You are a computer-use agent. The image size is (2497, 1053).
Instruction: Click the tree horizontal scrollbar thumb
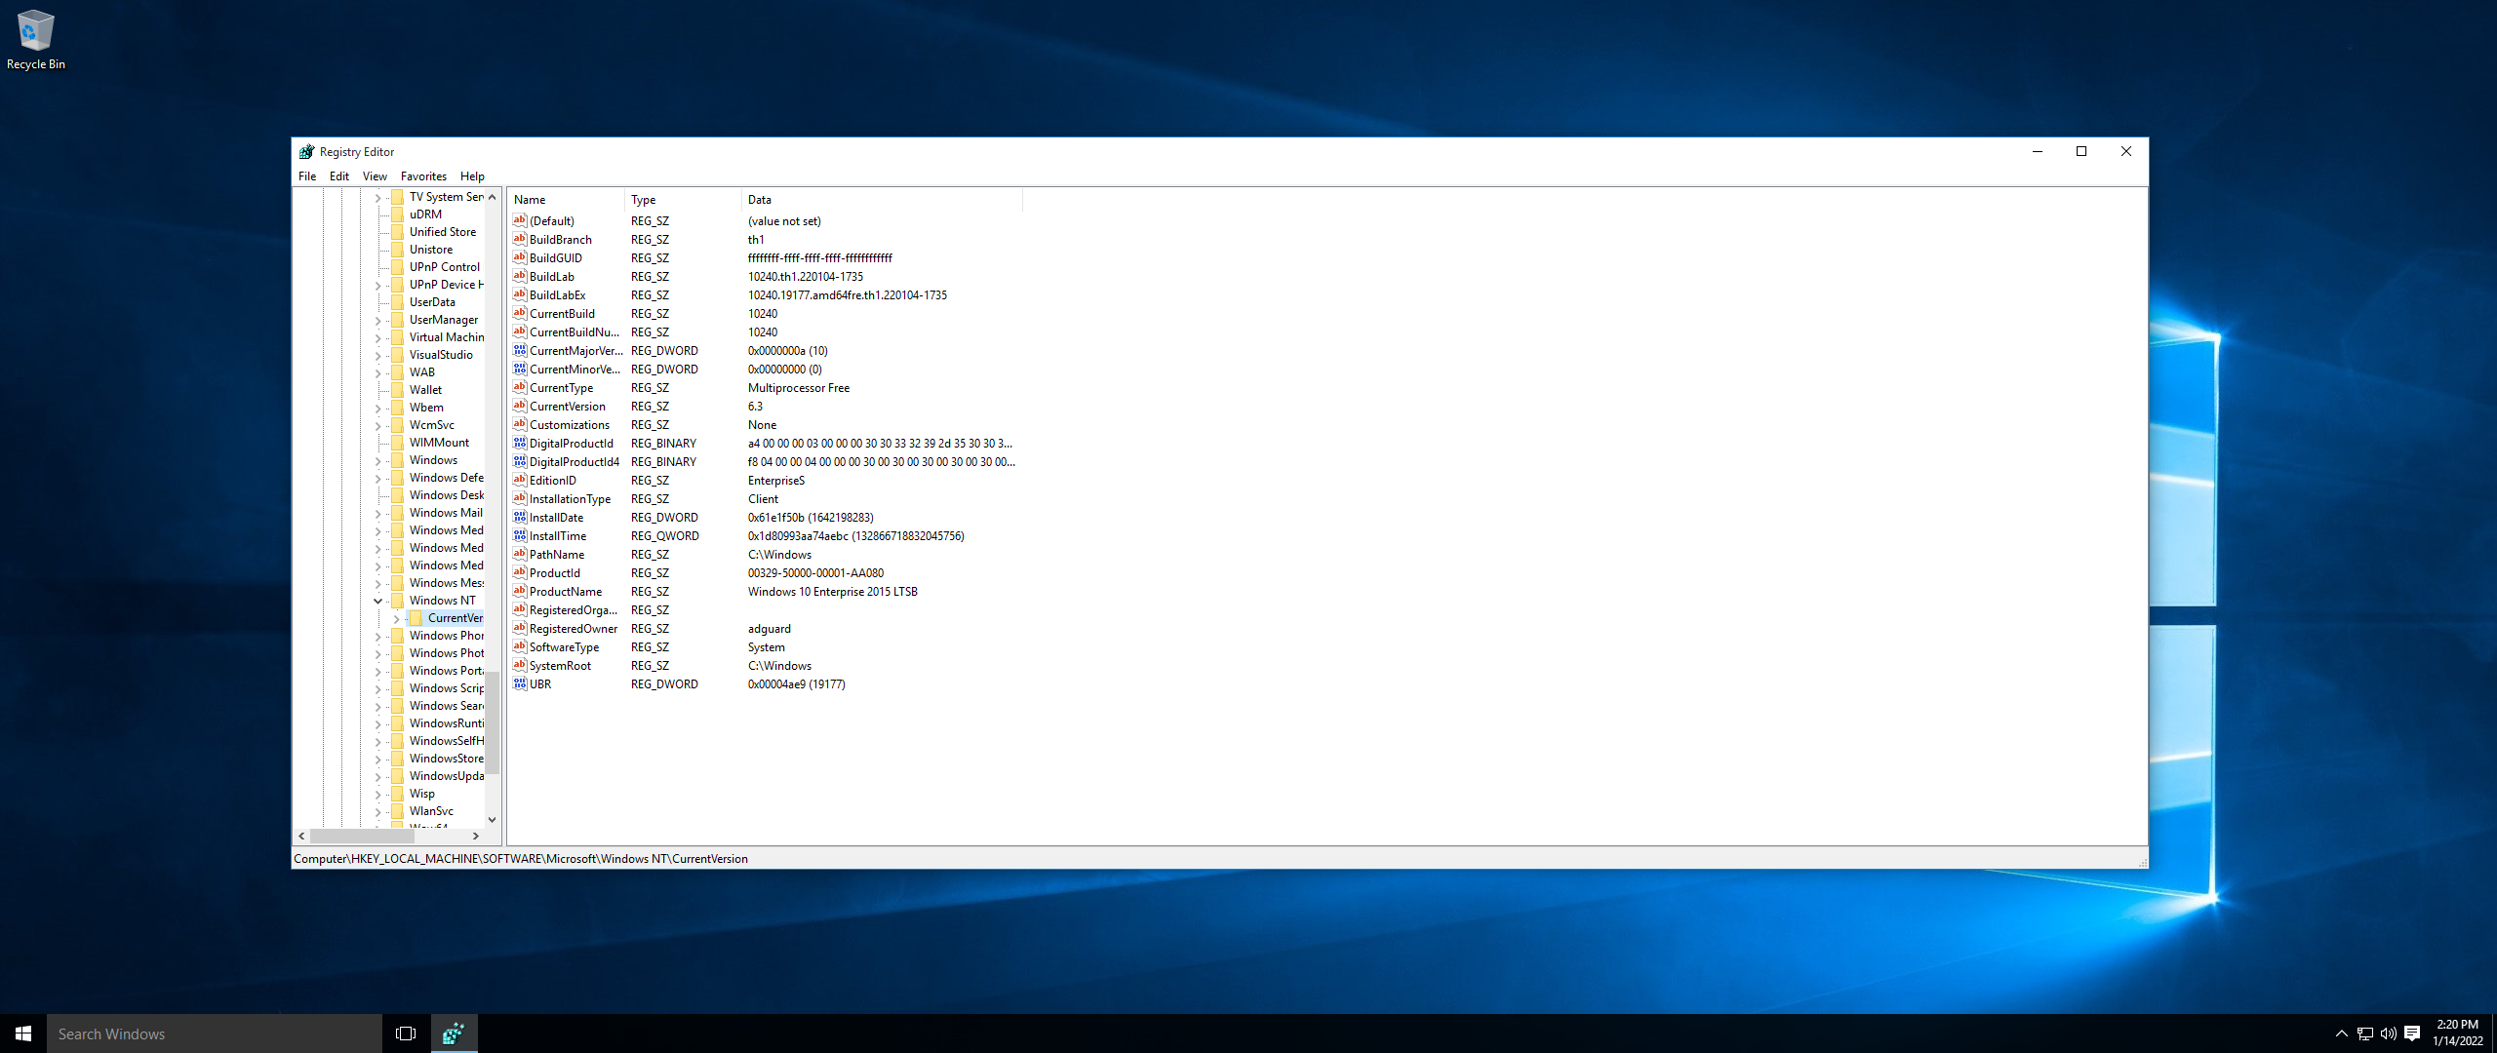point(362,836)
